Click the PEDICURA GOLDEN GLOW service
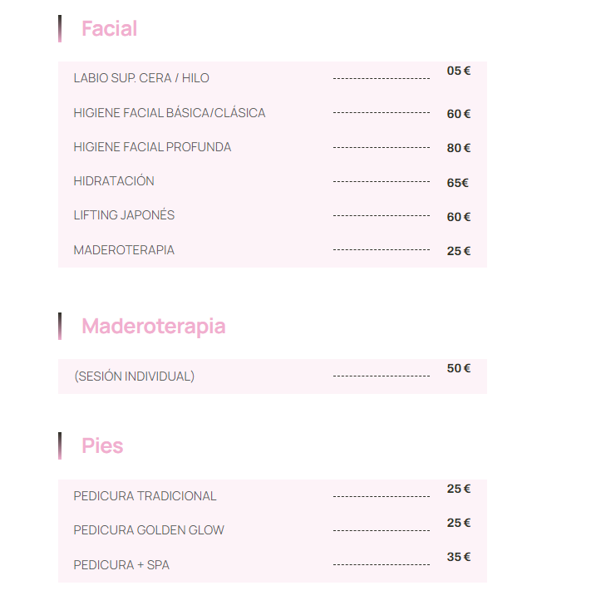The height and width of the screenshot is (615, 596). point(149,530)
